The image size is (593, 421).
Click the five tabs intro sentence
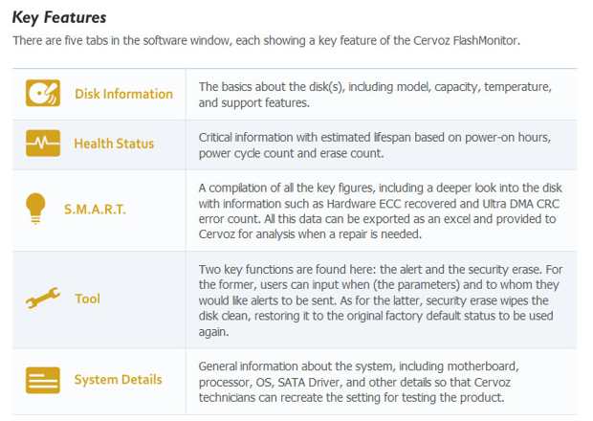(267, 40)
